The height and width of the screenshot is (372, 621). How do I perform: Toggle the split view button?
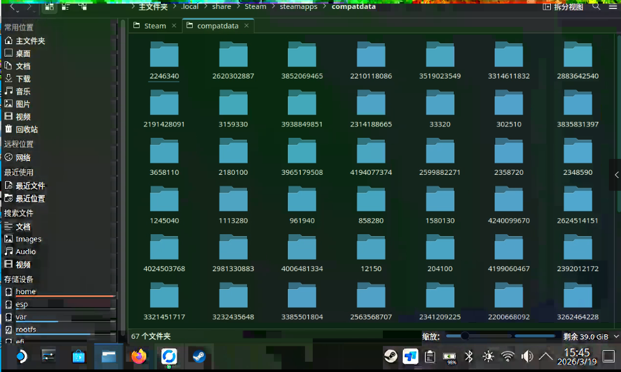[563, 7]
